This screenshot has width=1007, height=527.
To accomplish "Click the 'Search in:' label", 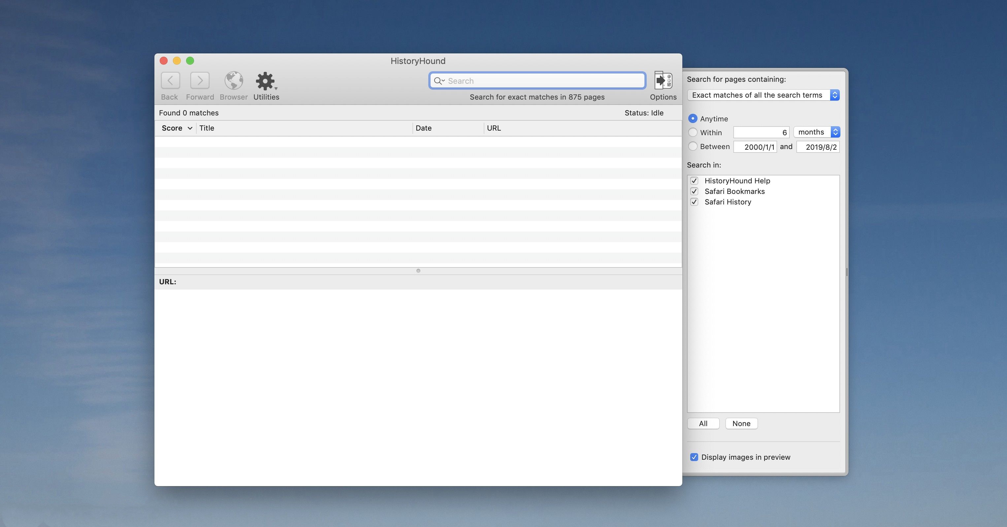I will tap(704, 165).
